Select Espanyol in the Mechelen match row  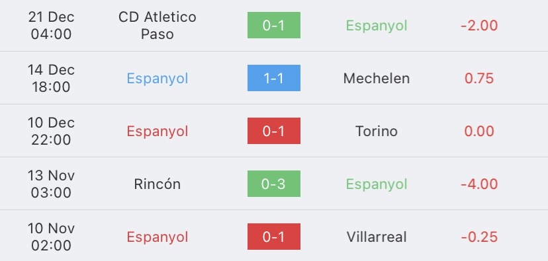(x=158, y=79)
